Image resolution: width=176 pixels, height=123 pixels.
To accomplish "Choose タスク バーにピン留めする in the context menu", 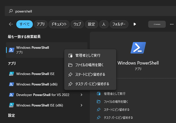I will (90, 84).
